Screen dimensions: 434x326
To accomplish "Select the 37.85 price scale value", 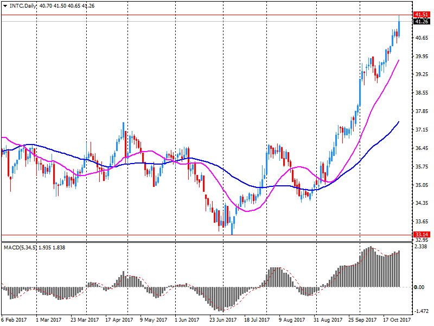I will click(422, 111).
